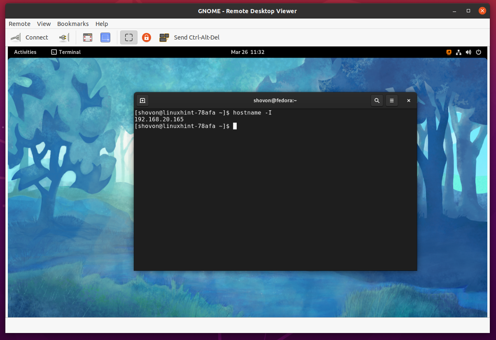Click the terminal title shovon@fedora:~
The width and height of the screenshot is (496, 340).
click(x=275, y=100)
